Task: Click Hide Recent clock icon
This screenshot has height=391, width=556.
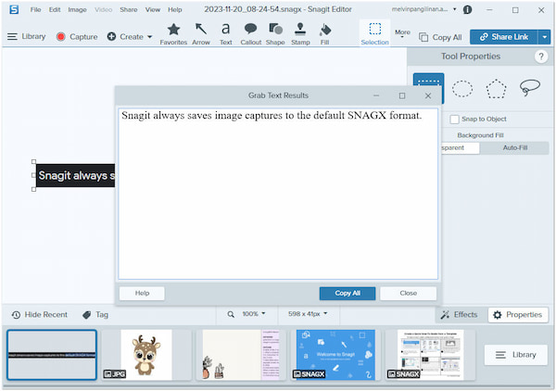Action: pos(16,315)
